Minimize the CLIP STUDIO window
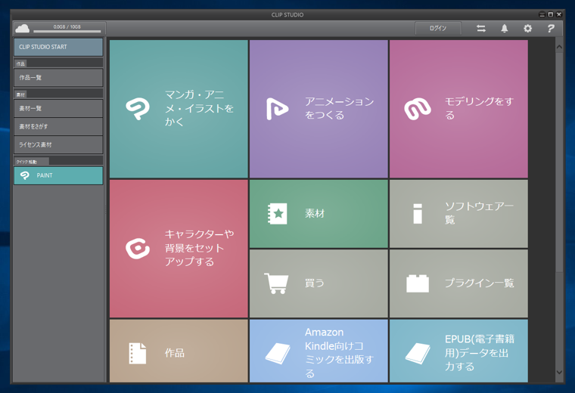575x393 pixels. 542,14
